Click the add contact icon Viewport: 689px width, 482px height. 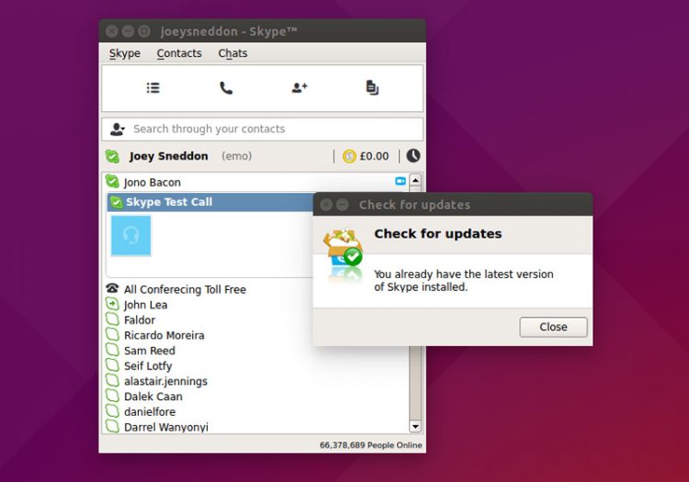click(299, 88)
